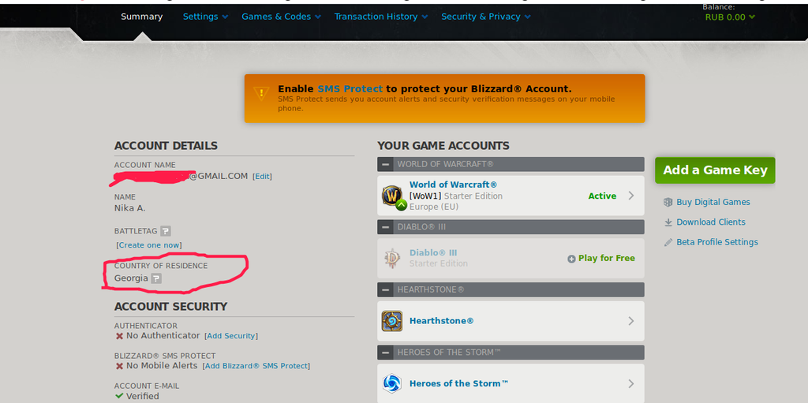Screen dimensions: 808x403
Task: Open the Heroes of the Storm link
Action: [x=459, y=383]
